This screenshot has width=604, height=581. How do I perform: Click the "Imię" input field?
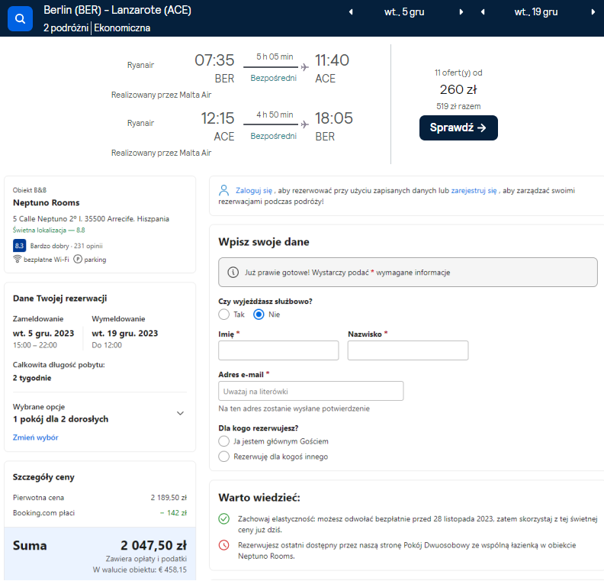[278, 350]
